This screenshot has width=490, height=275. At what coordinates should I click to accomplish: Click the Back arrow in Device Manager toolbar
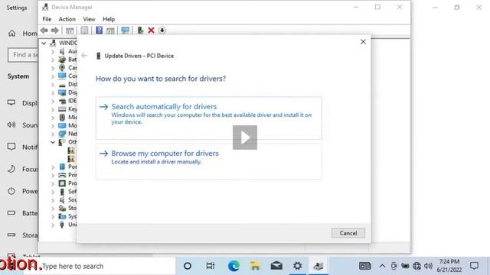tap(44, 31)
